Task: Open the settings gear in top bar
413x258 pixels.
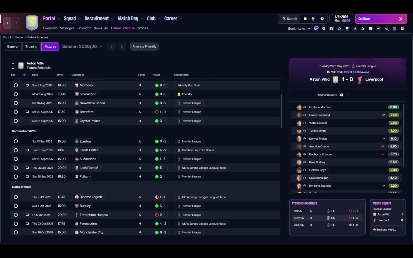Action: coord(322,19)
